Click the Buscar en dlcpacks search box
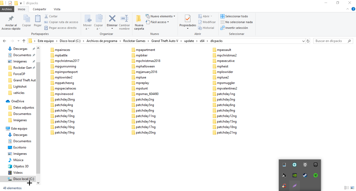Image resolution: width=356 pixels, height=191 pixels. 333,41
